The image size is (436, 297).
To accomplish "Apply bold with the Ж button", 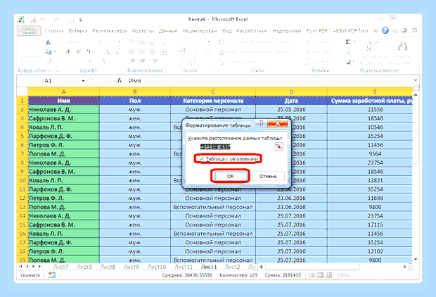I will coord(68,51).
